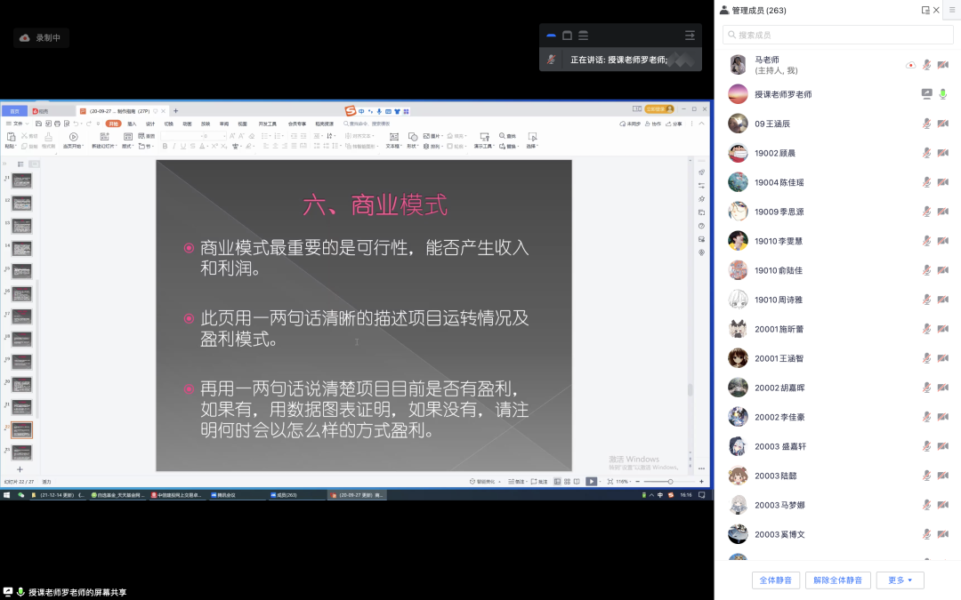The width and height of the screenshot is (961, 600).
Task: Select the blue minimal-bar view layout icon
Action: (x=551, y=36)
